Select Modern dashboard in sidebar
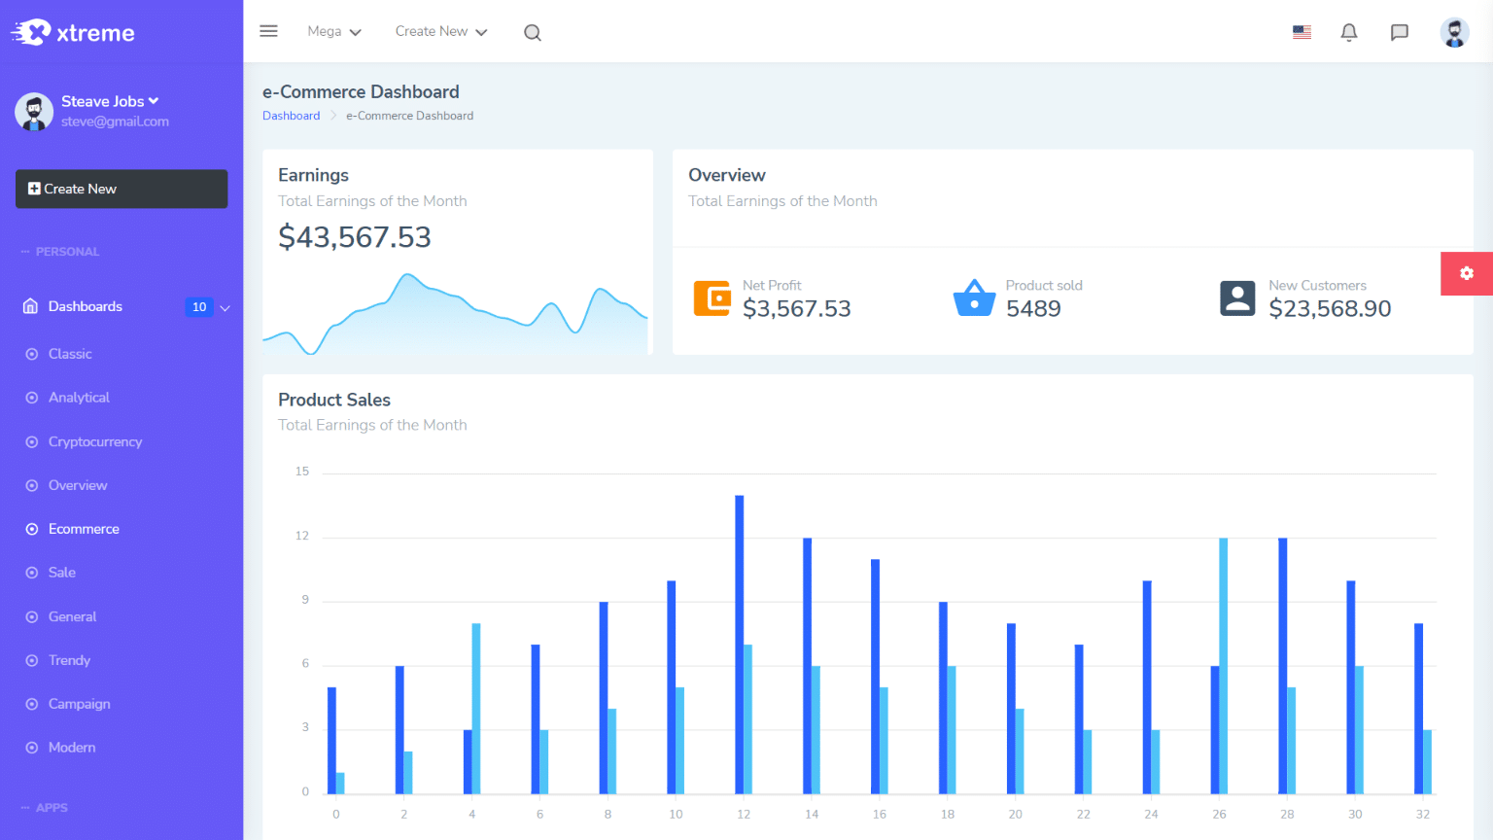The width and height of the screenshot is (1493, 840). 72,748
